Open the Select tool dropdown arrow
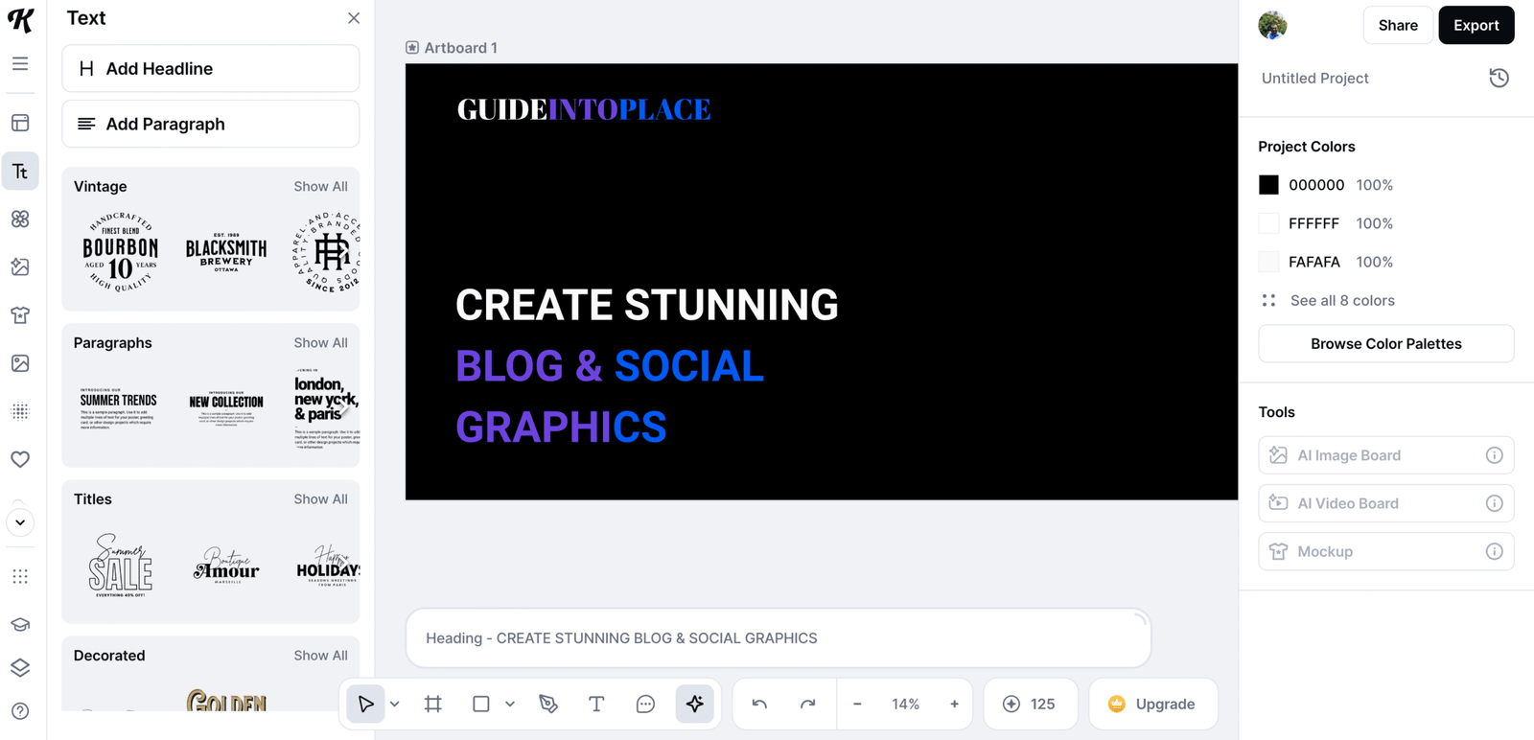 click(x=394, y=705)
